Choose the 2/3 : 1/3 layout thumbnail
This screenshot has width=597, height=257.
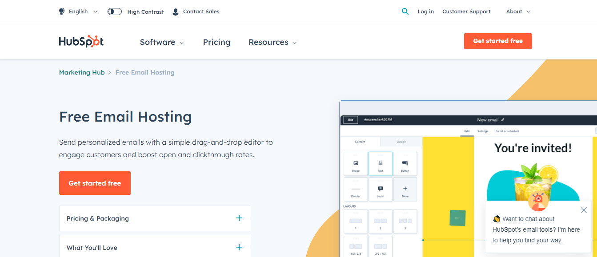coord(381,246)
